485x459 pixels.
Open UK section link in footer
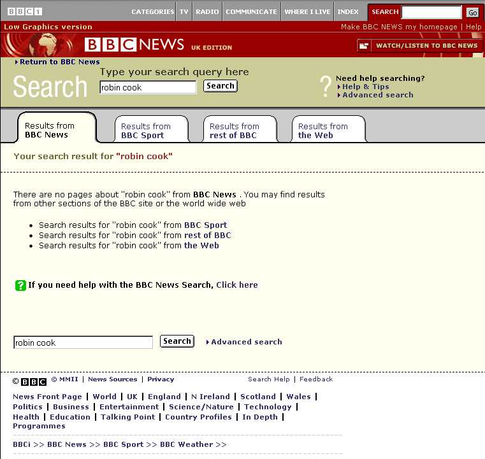[x=132, y=397]
